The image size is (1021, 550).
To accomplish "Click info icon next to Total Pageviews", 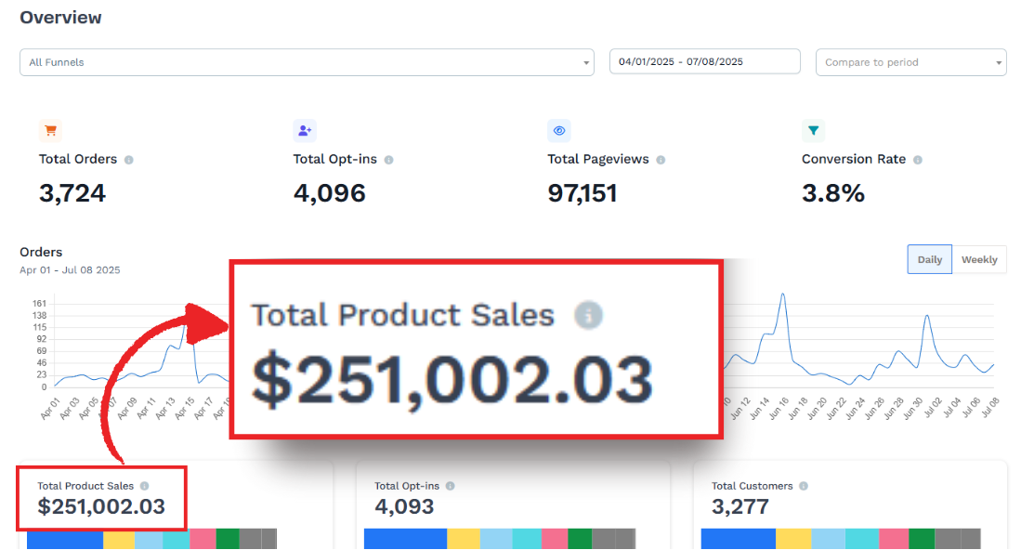I will tap(661, 160).
